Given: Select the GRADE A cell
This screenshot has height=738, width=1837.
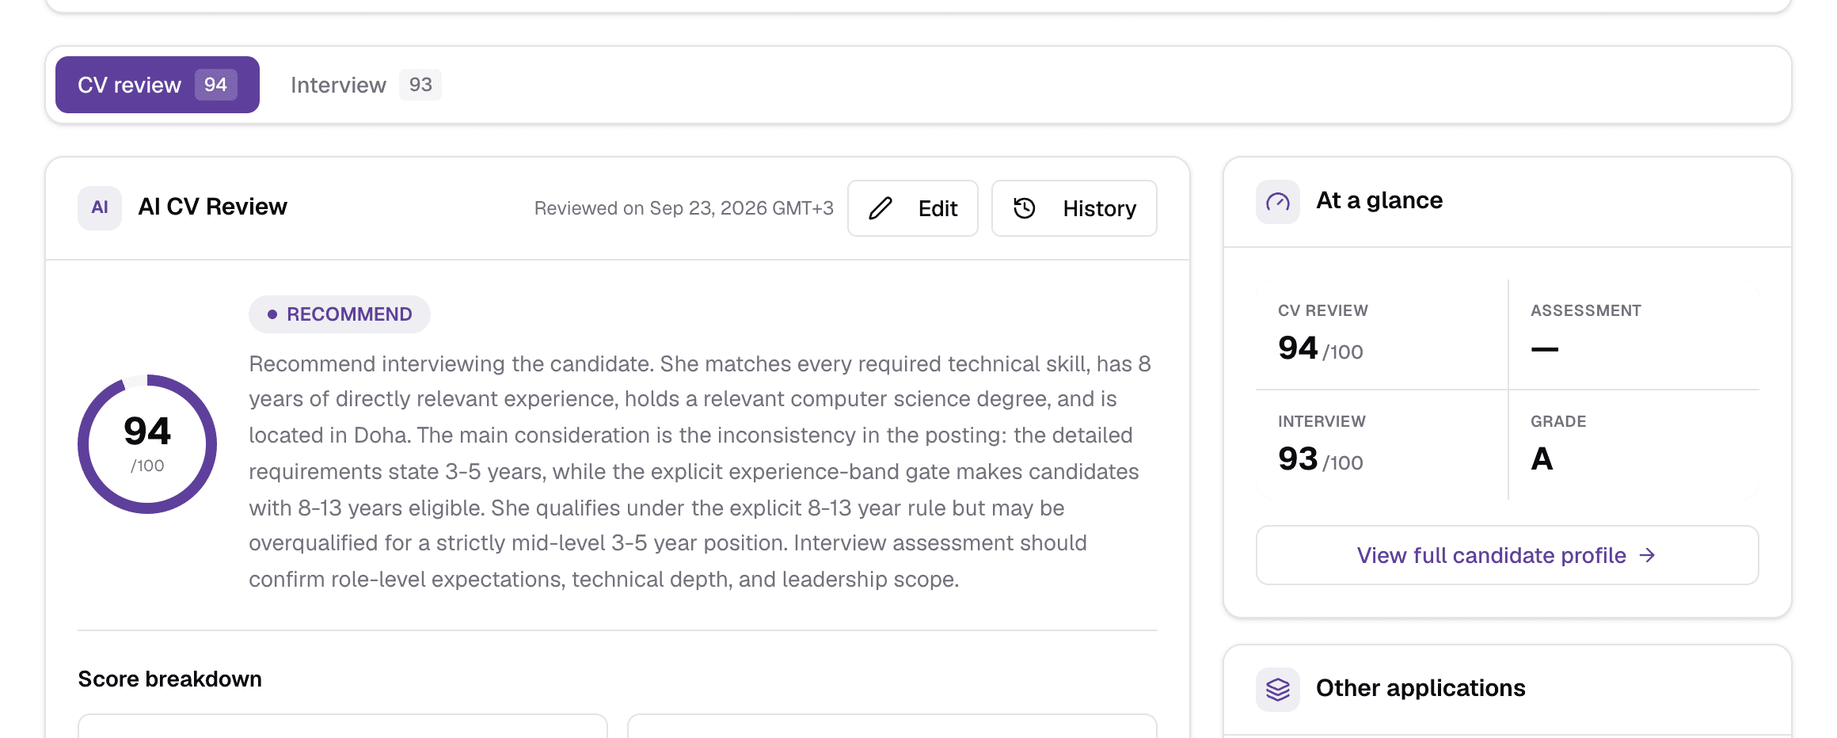Looking at the screenshot, I should tap(1634, 445).
